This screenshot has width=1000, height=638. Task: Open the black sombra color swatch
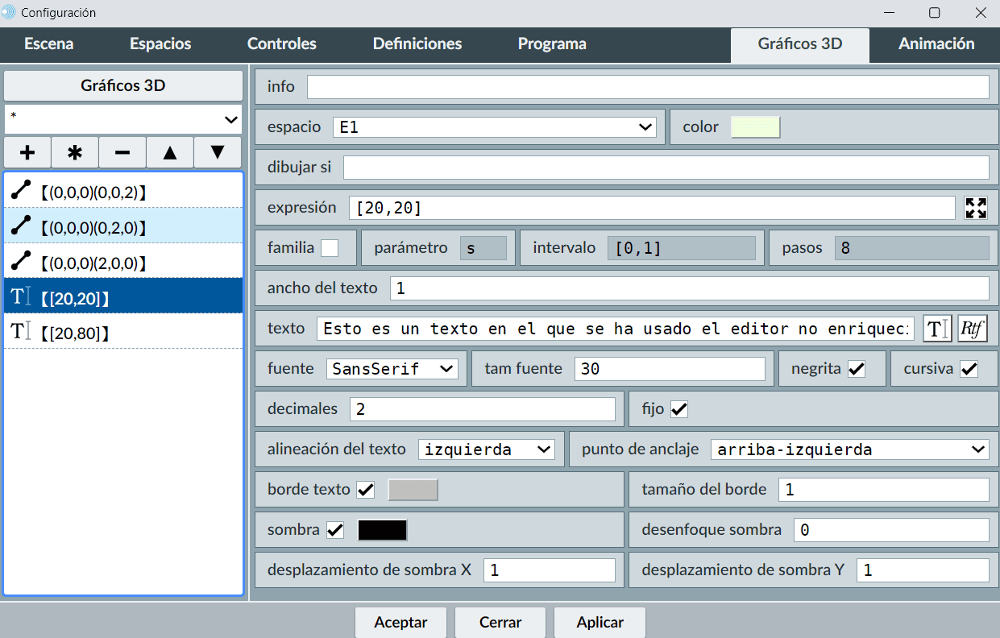pos(383,530)
